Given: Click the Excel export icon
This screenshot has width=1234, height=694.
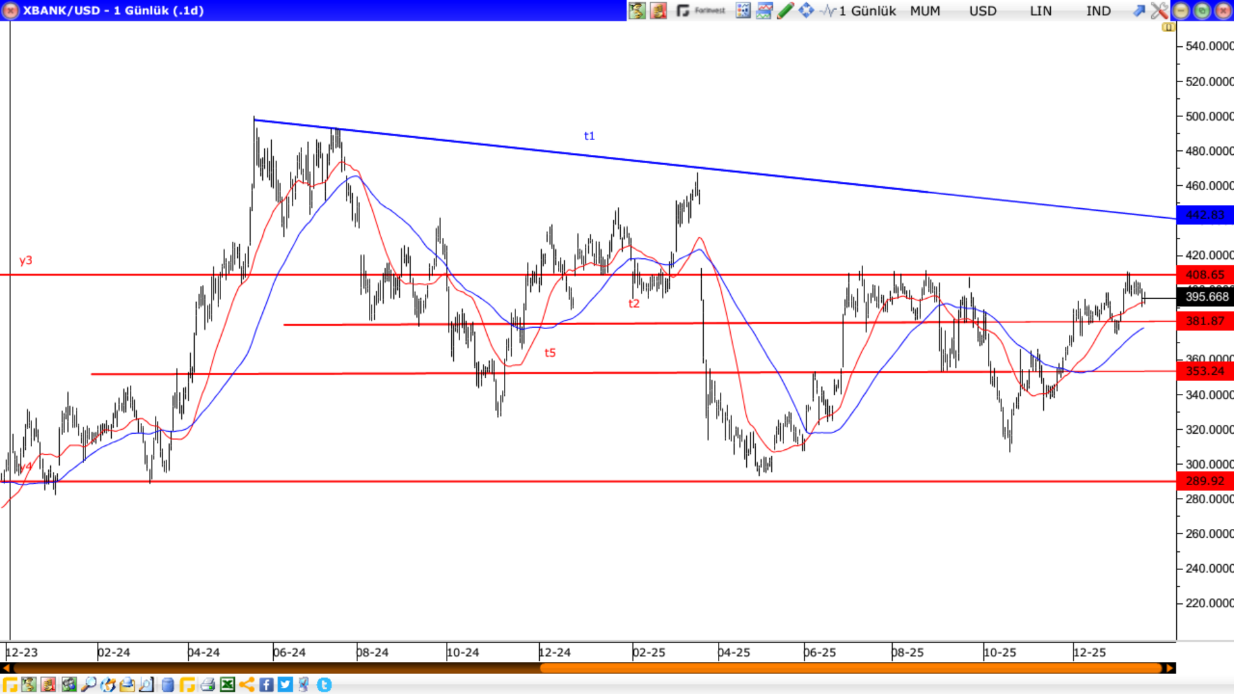Looking at the screenshot, I should click(228, 684).
